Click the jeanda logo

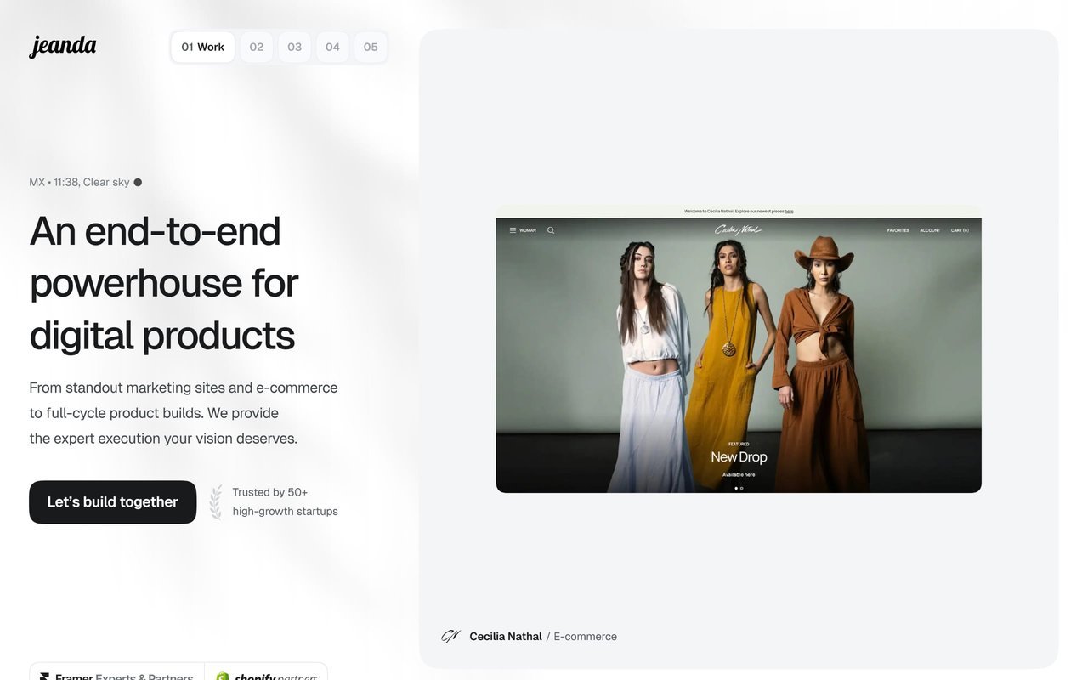point(63,46)
